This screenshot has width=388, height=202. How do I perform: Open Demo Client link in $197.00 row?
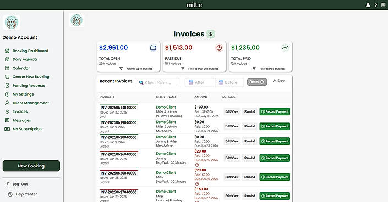point(166,107)
